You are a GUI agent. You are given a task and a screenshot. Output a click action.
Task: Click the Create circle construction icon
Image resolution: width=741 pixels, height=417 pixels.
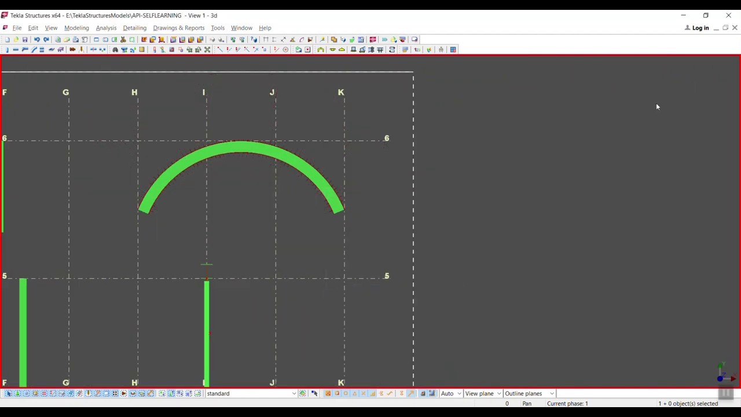click(285, 49)
